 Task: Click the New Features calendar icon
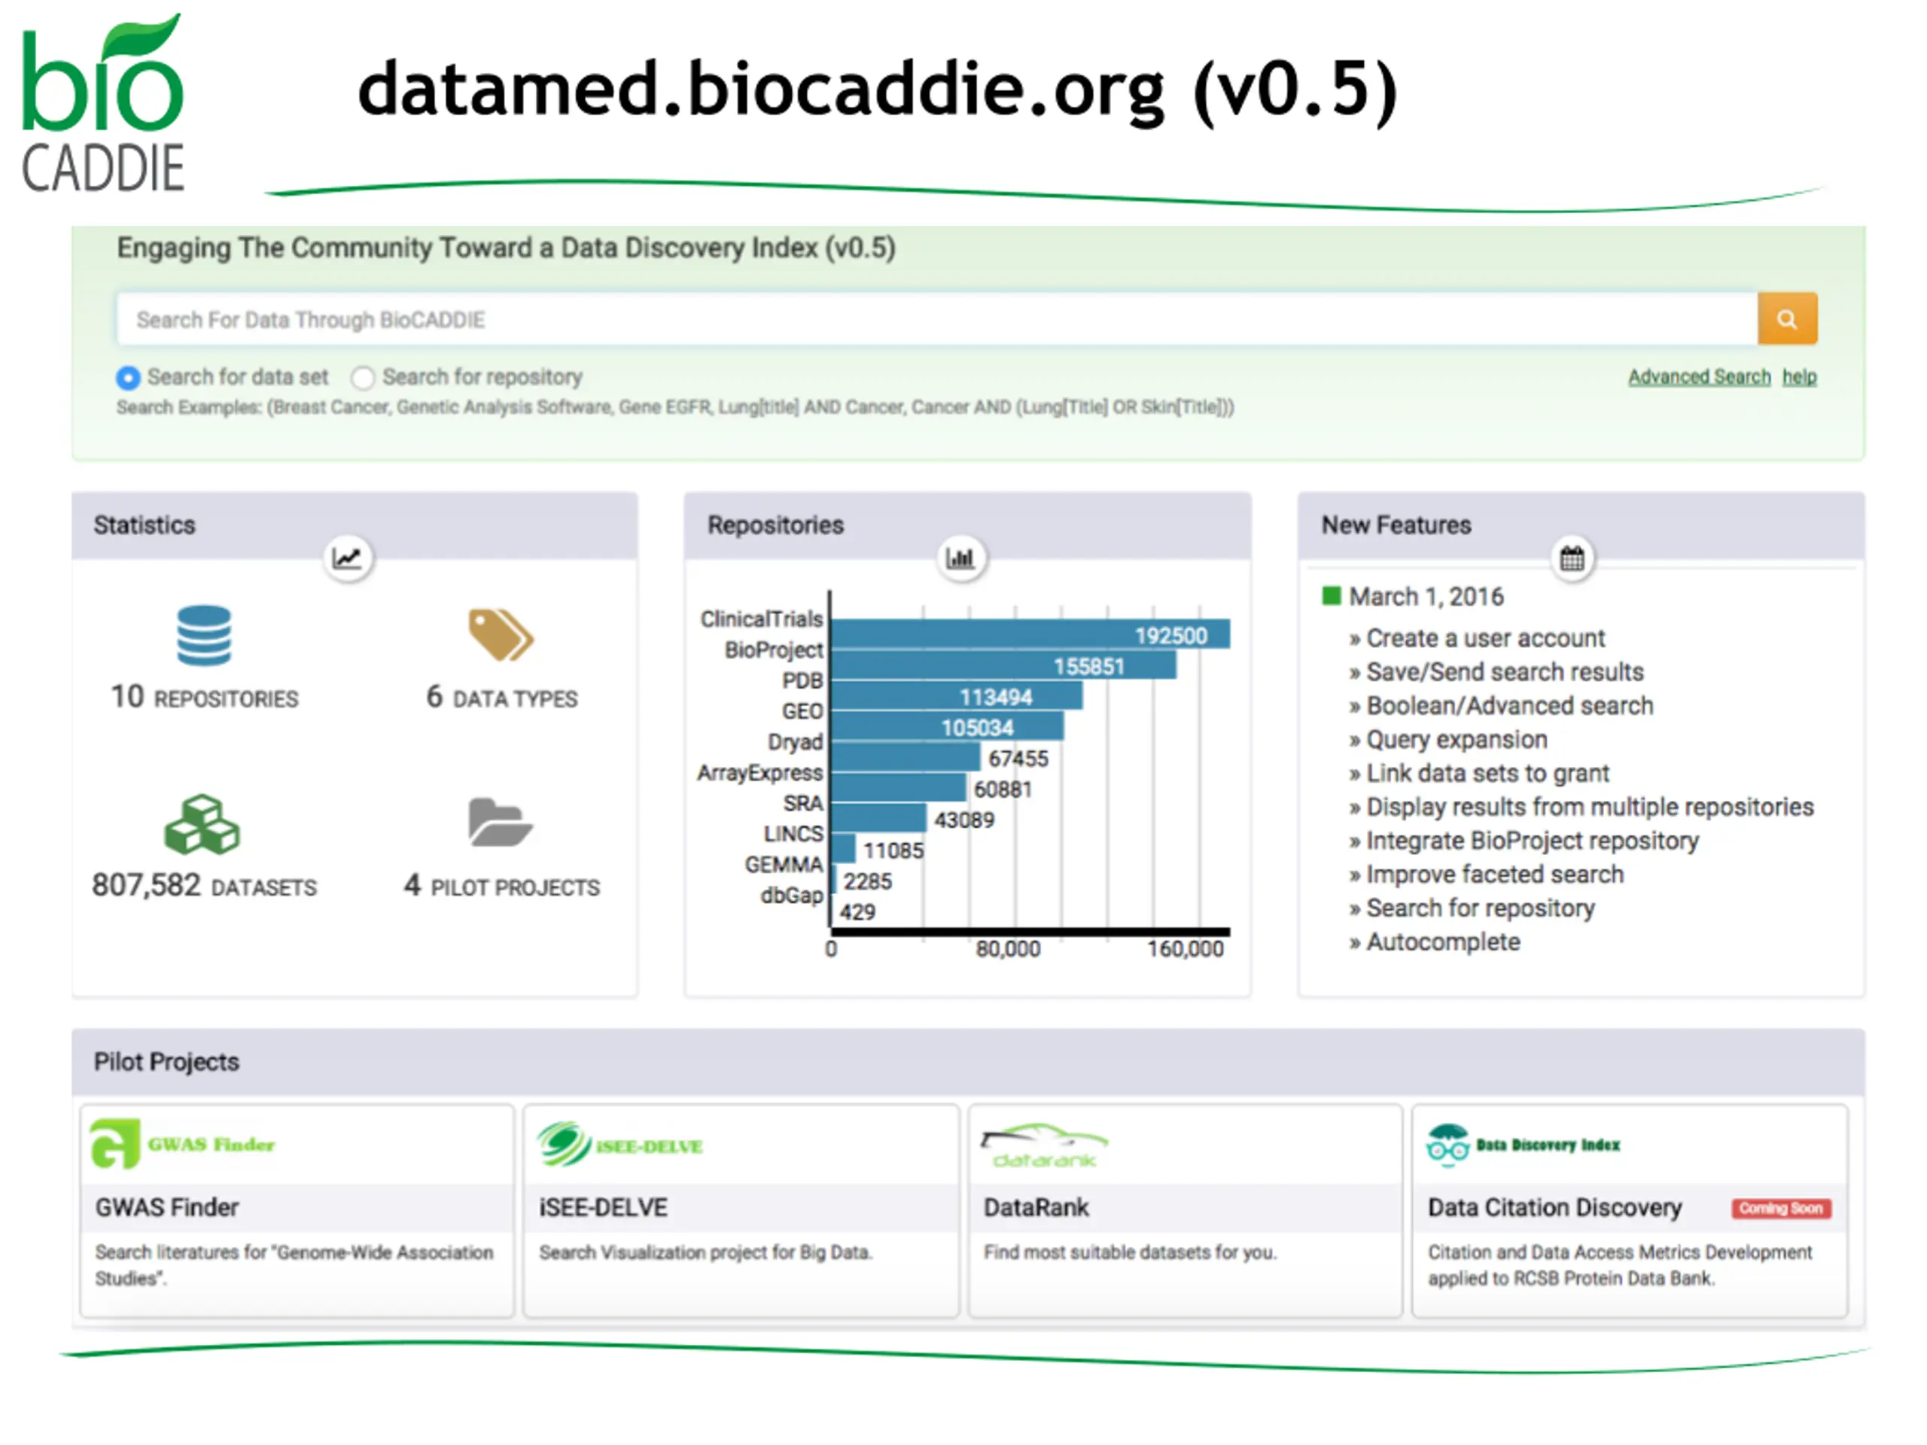click(1572, 558)
